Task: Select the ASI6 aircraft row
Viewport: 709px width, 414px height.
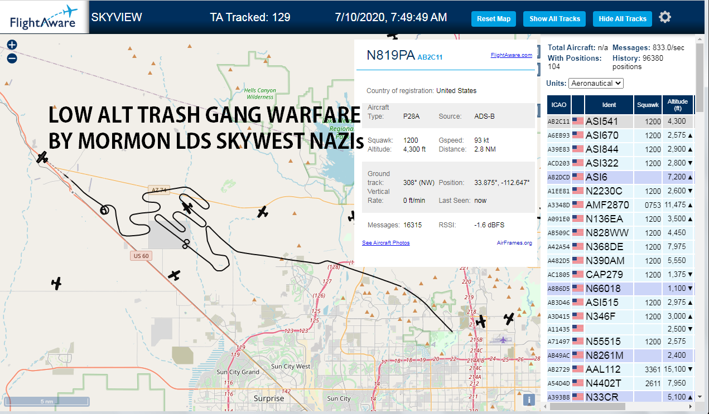Action: click(x=620, y=177)
